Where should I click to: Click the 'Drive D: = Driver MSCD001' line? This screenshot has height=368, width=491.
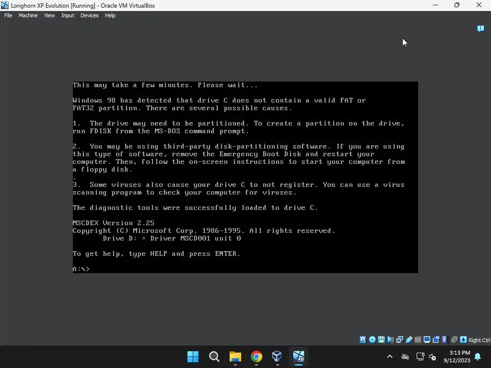coord(172,239)
